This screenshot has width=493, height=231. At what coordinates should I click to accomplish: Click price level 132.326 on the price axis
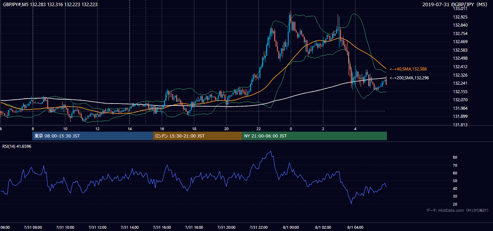point(461,75)
